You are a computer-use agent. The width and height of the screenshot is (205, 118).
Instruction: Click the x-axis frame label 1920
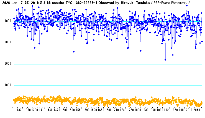click(x=167, y=110)
